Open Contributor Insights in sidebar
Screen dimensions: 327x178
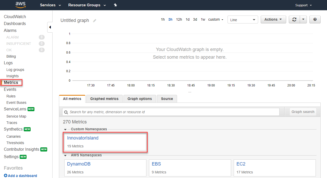[x=21, y=149]
